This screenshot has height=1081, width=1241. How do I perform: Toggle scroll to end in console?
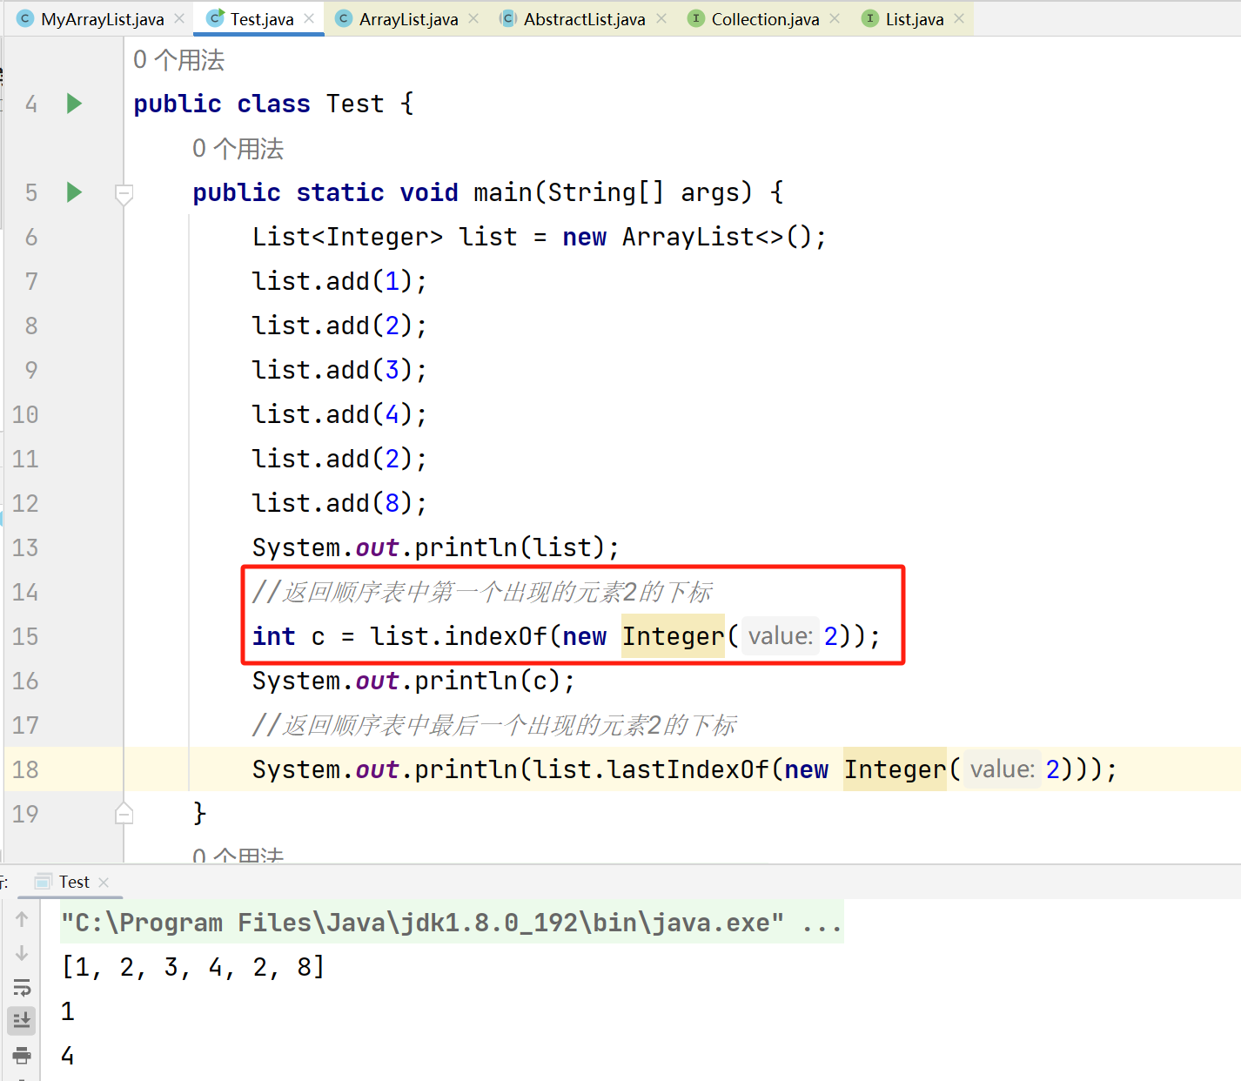(22, 1020)
